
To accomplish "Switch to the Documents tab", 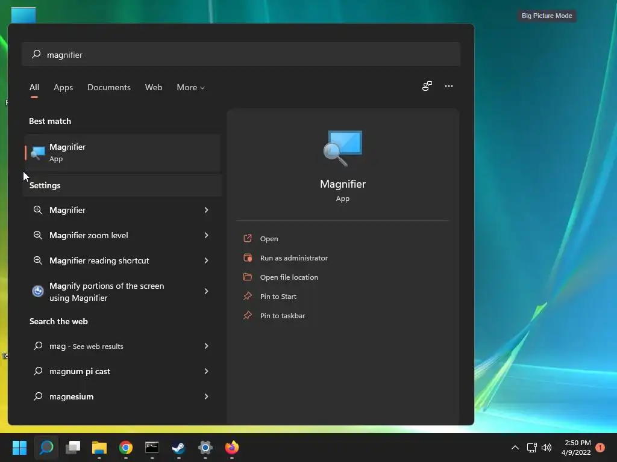I will [x=109, y=88].
